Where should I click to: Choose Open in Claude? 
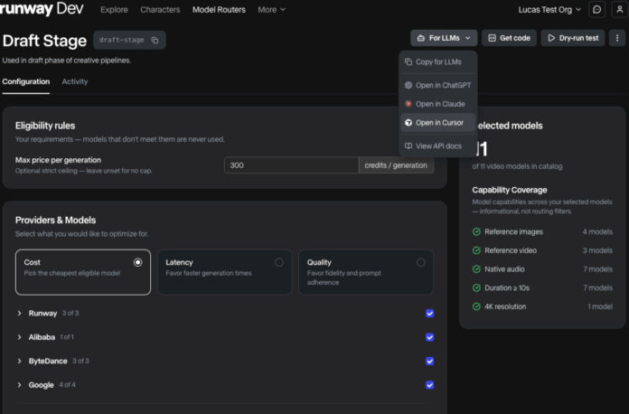pyautogui.click(x=438, y=104)
